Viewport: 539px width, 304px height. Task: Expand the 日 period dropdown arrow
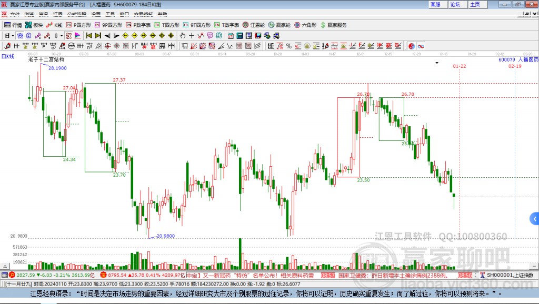pos(13,36)
